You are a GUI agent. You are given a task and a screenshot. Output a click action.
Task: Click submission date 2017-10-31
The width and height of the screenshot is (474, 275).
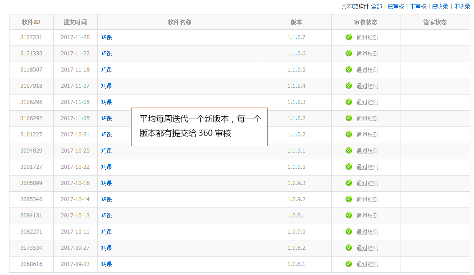(75, 135)
